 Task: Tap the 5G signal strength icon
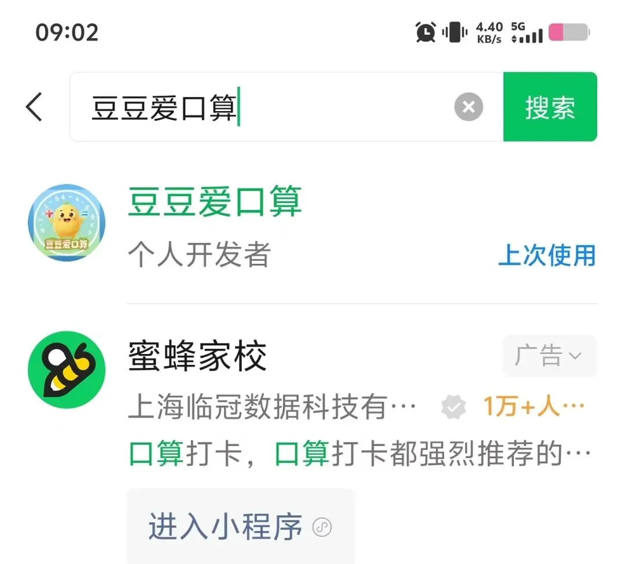tap(527, 32)
